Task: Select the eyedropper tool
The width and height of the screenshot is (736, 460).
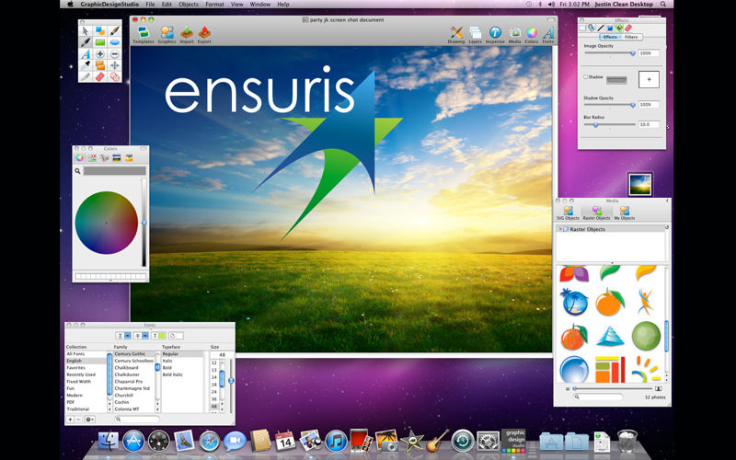Action: (85, 65)
